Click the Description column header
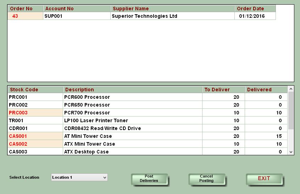This screenshot has height=194, width=300. point(133,90)
